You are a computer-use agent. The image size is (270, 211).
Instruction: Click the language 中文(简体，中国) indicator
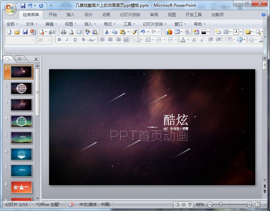tap(95, 205)
